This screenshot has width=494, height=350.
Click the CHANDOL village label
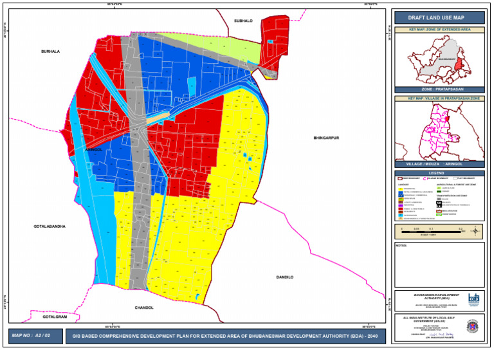[x=144, y=308]
